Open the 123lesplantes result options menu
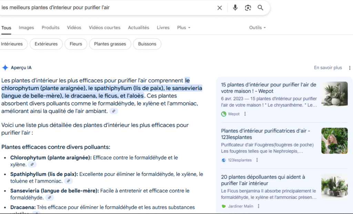The width and height of the screenshot is (353, 214). click(x=257, y=160)
